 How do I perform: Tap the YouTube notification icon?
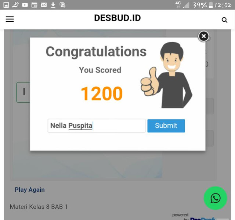point(25,5)
